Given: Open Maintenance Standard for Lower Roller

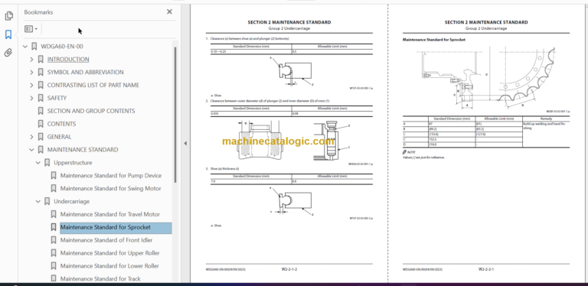Looking at the screenshot, I should coord(109,266).
